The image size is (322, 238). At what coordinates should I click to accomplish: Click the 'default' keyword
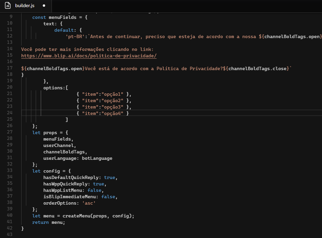[x=64, y=30]
